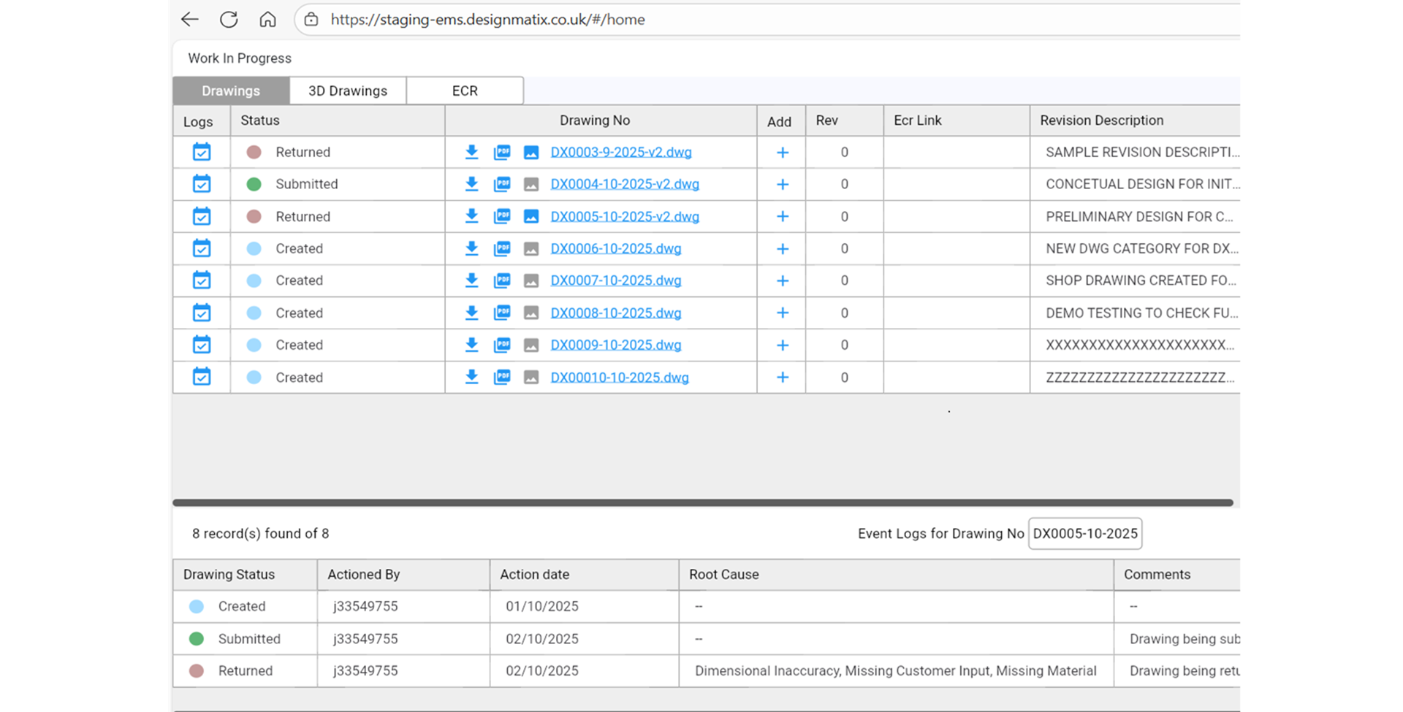Switch to the 3D Drawings tab

click(348, 91)
